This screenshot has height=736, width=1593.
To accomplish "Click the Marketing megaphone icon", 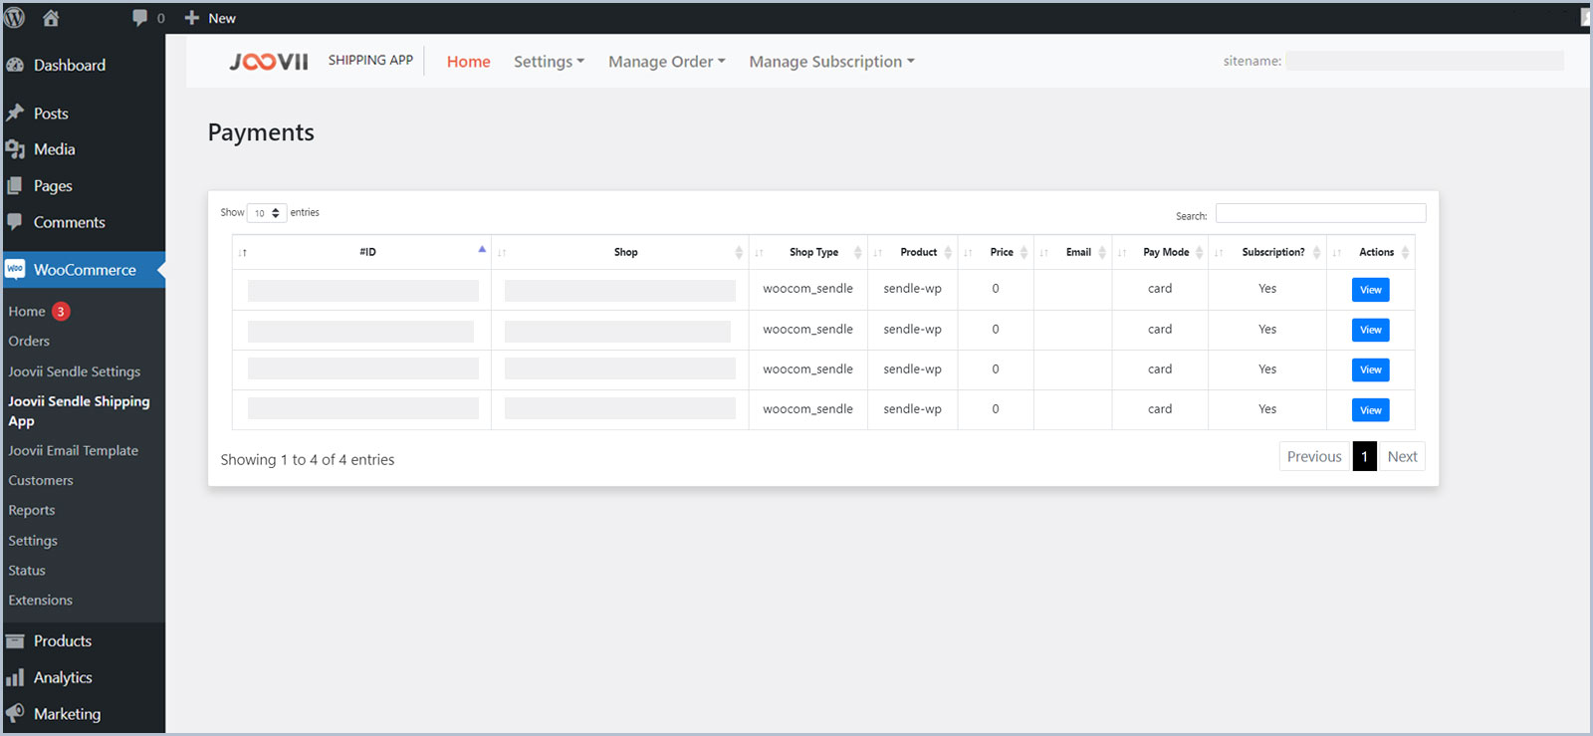I will [15, 714].
